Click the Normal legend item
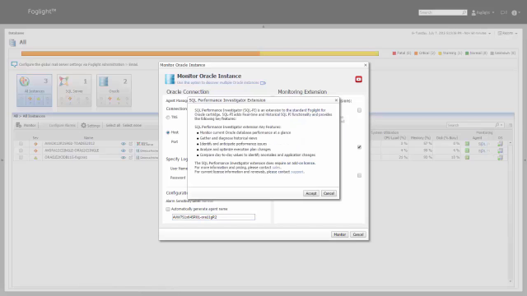 click(x=476, y=53)
